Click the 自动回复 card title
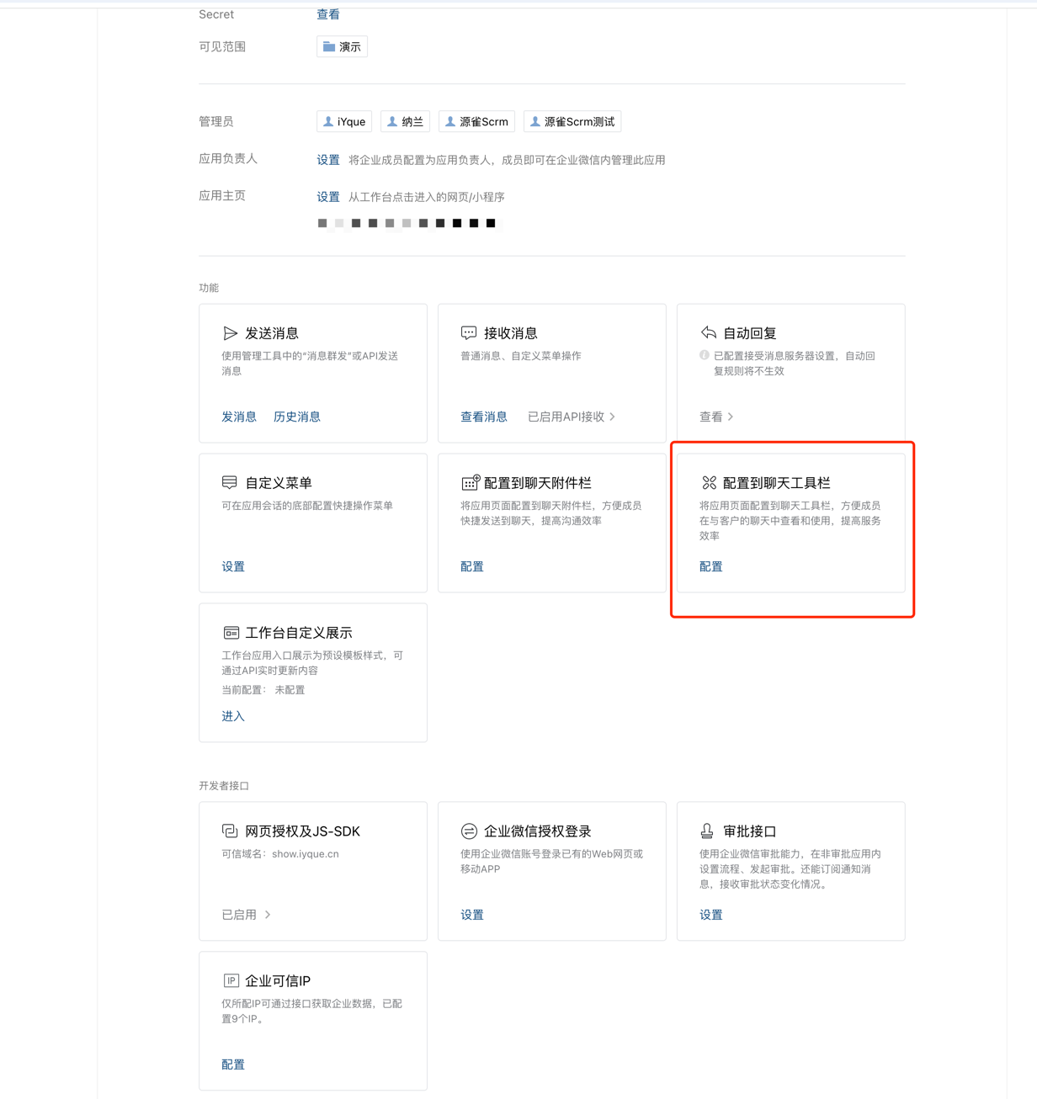 click(750, 333)
